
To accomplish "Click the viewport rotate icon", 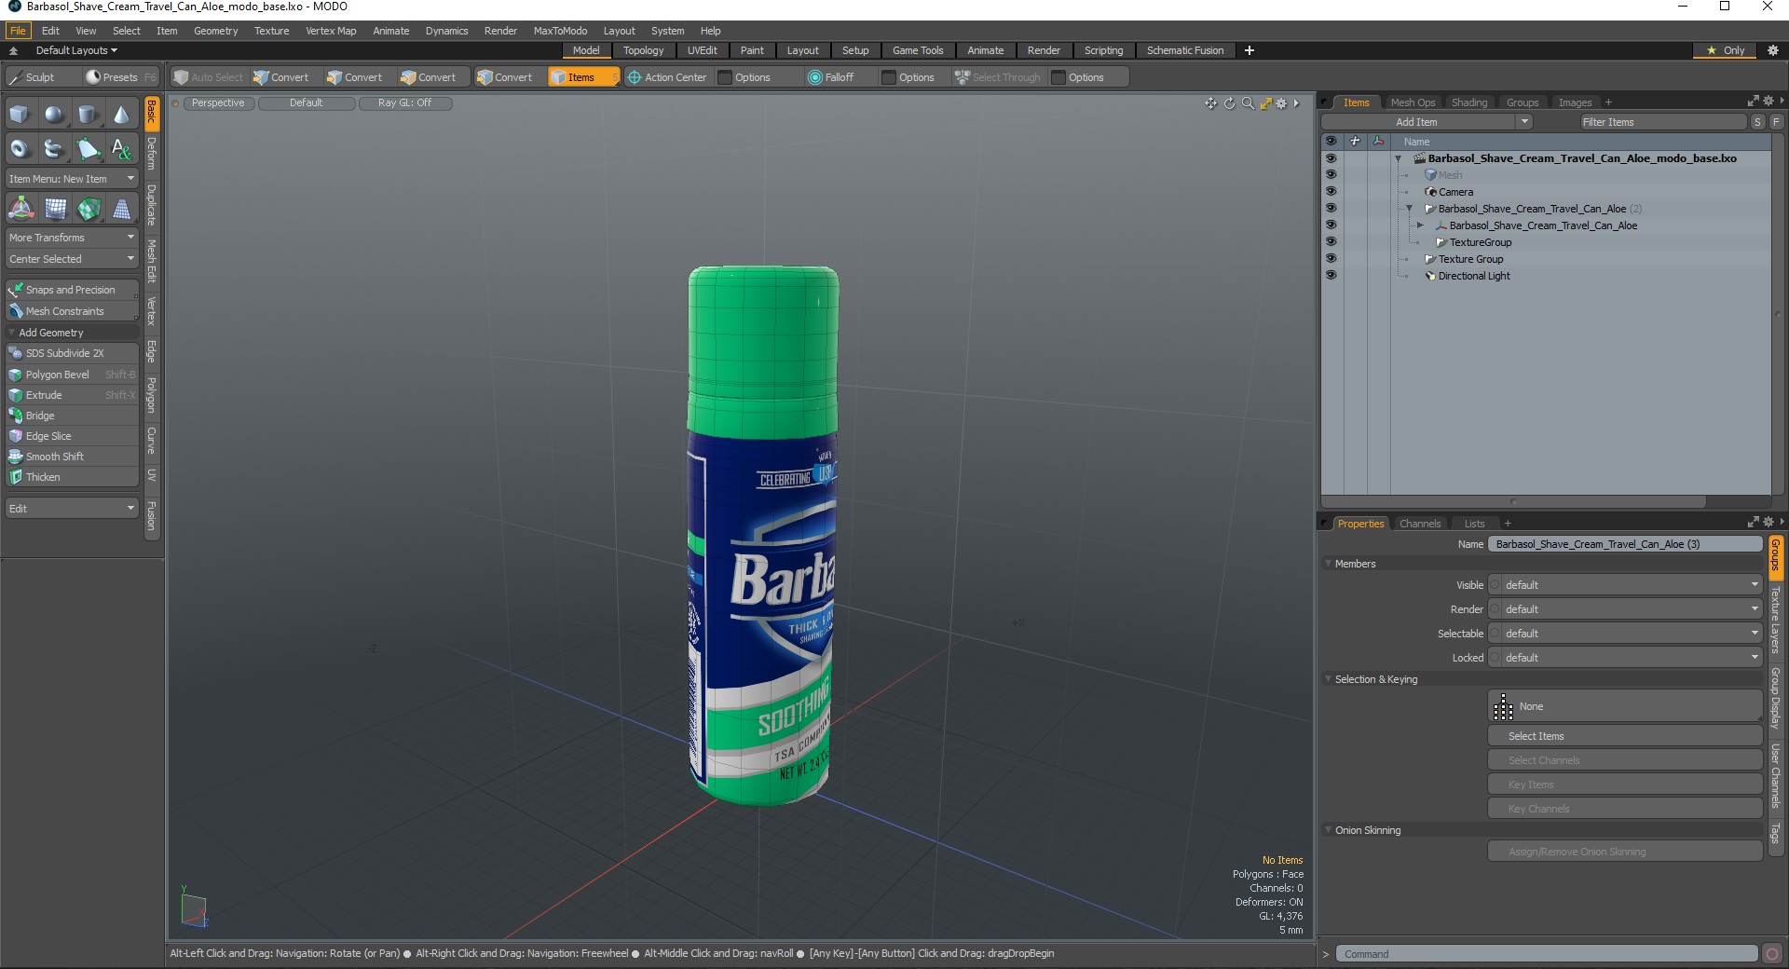I will coord(1229,103).
